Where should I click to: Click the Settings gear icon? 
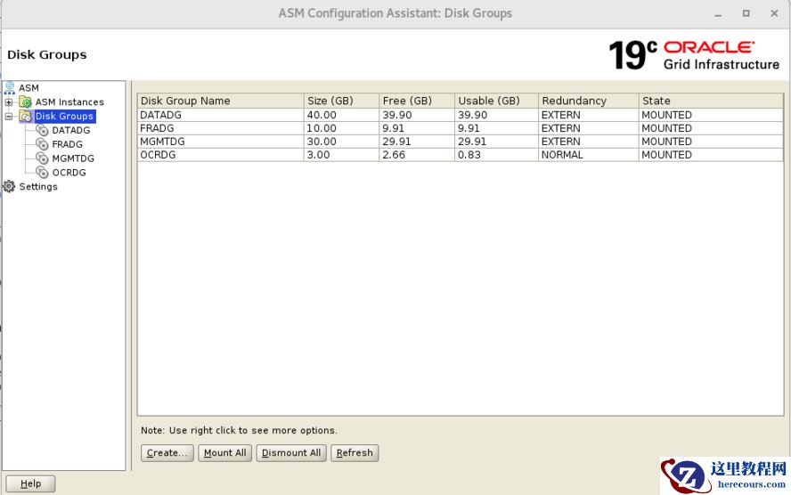pyautogui.click(x=9, y=186)
